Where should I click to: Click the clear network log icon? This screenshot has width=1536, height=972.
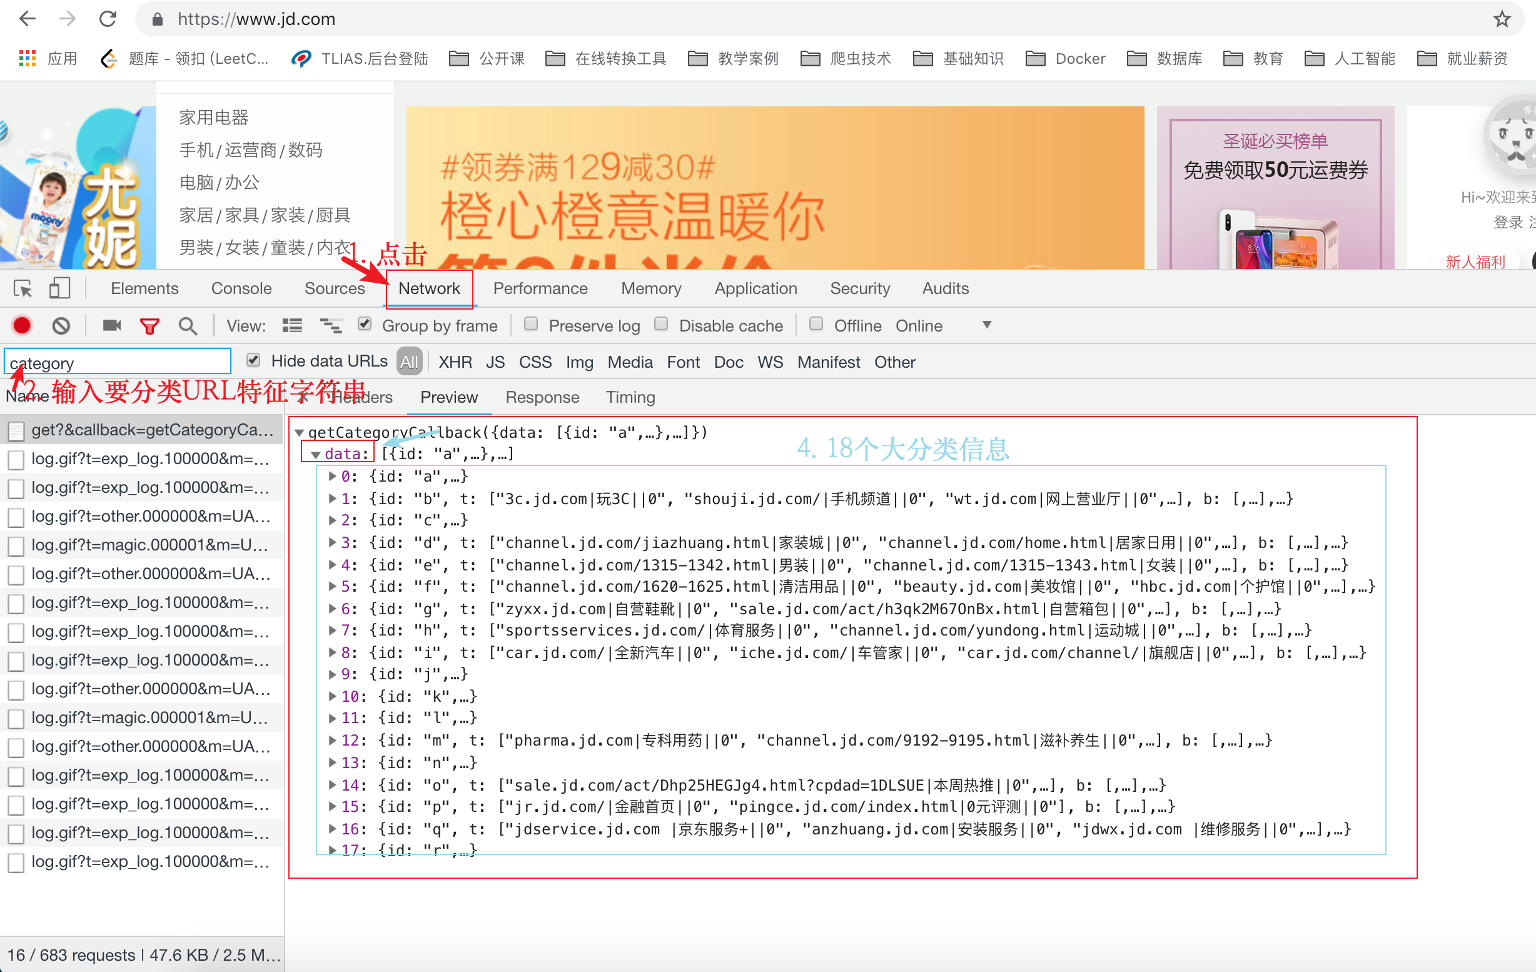click(x=59, y=326)
